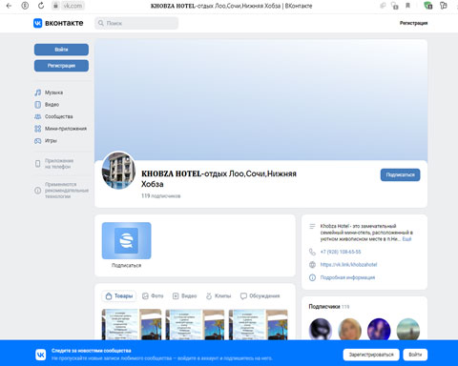Click the Видео sidebar icon
This screenshot has width=458, height=366.
(x=38, y=105)
